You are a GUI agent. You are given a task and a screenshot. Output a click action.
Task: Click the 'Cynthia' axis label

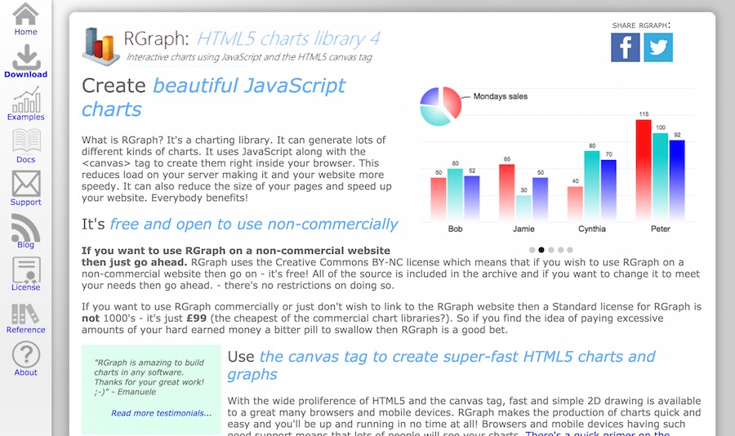[592, 229]
